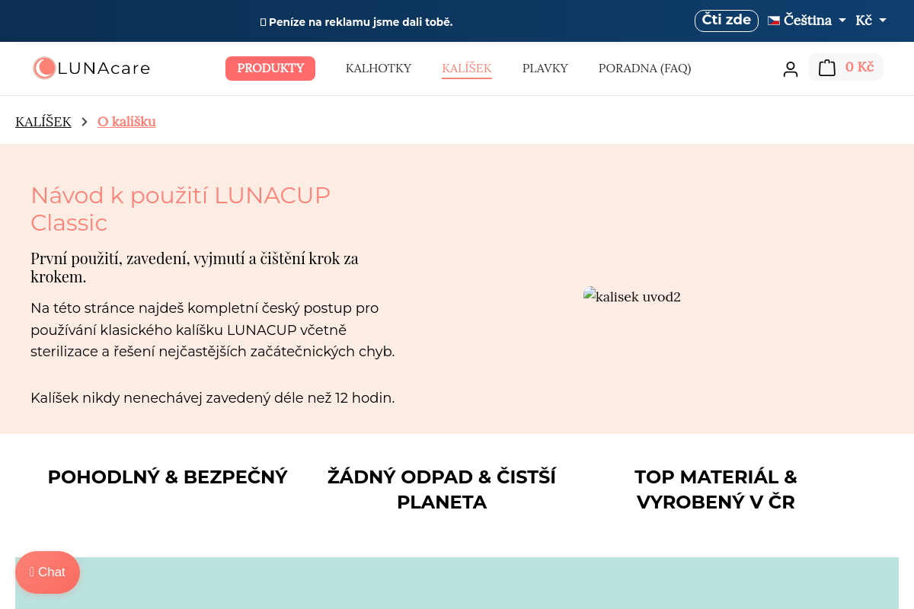This screenshot has width=914, height=609.
Task: Open the PRODUKTY menu button
Action: tap(270, 69)
